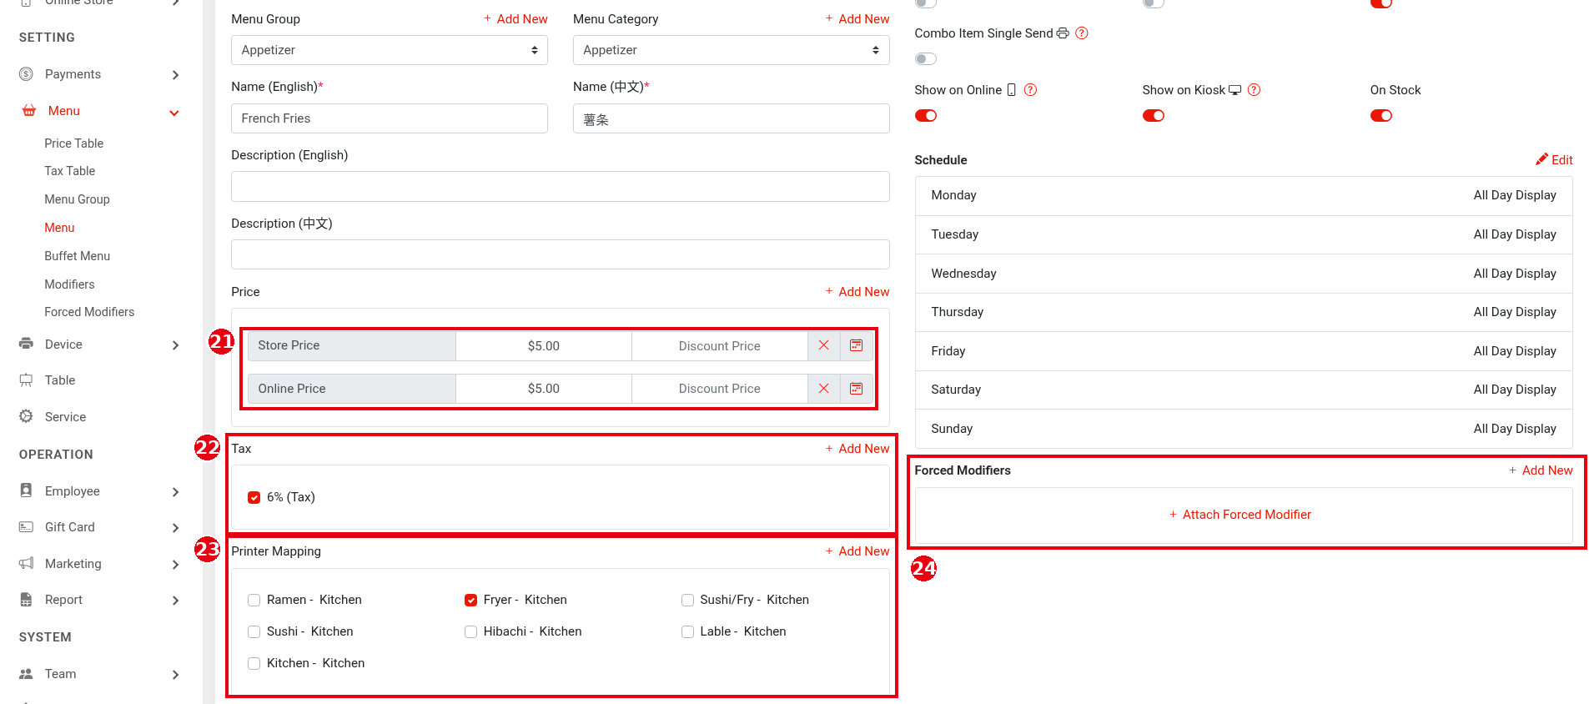1589x704 pixels.
Task: Open the Menu Category dropdown
Action: pyautogui.click(x=732, y=50)
